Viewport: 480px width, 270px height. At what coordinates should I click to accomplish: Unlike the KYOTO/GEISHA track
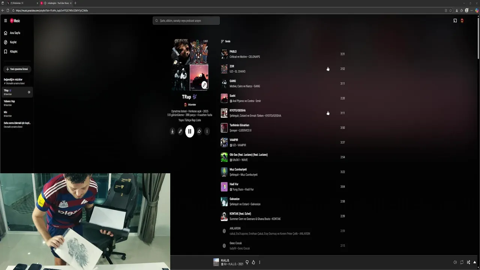click(x=328, y=113)
